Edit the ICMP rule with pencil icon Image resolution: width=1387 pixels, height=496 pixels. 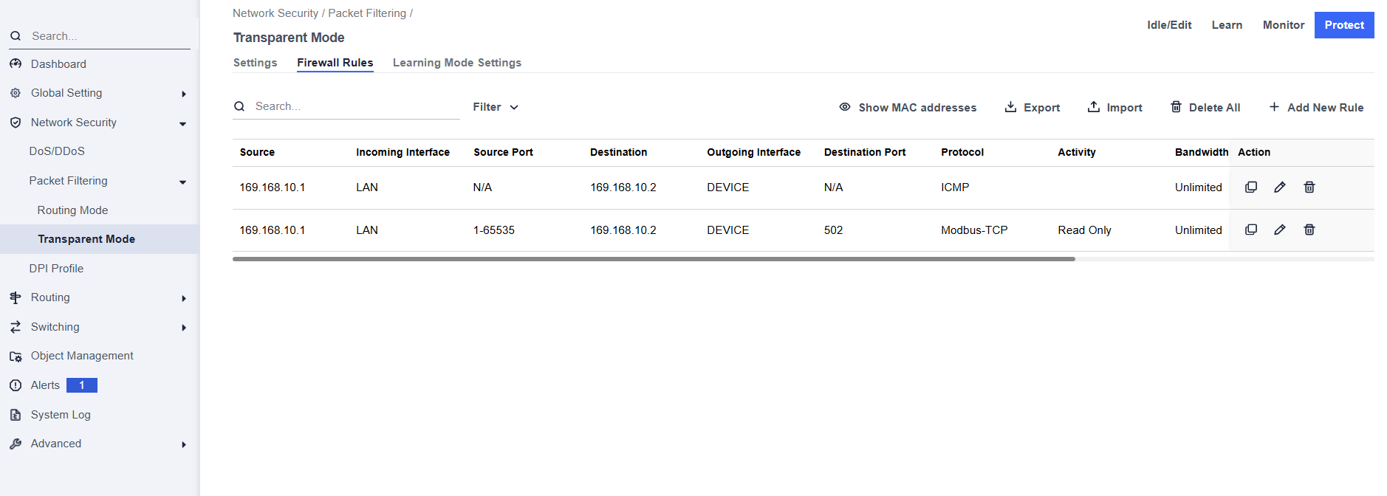1280,187
